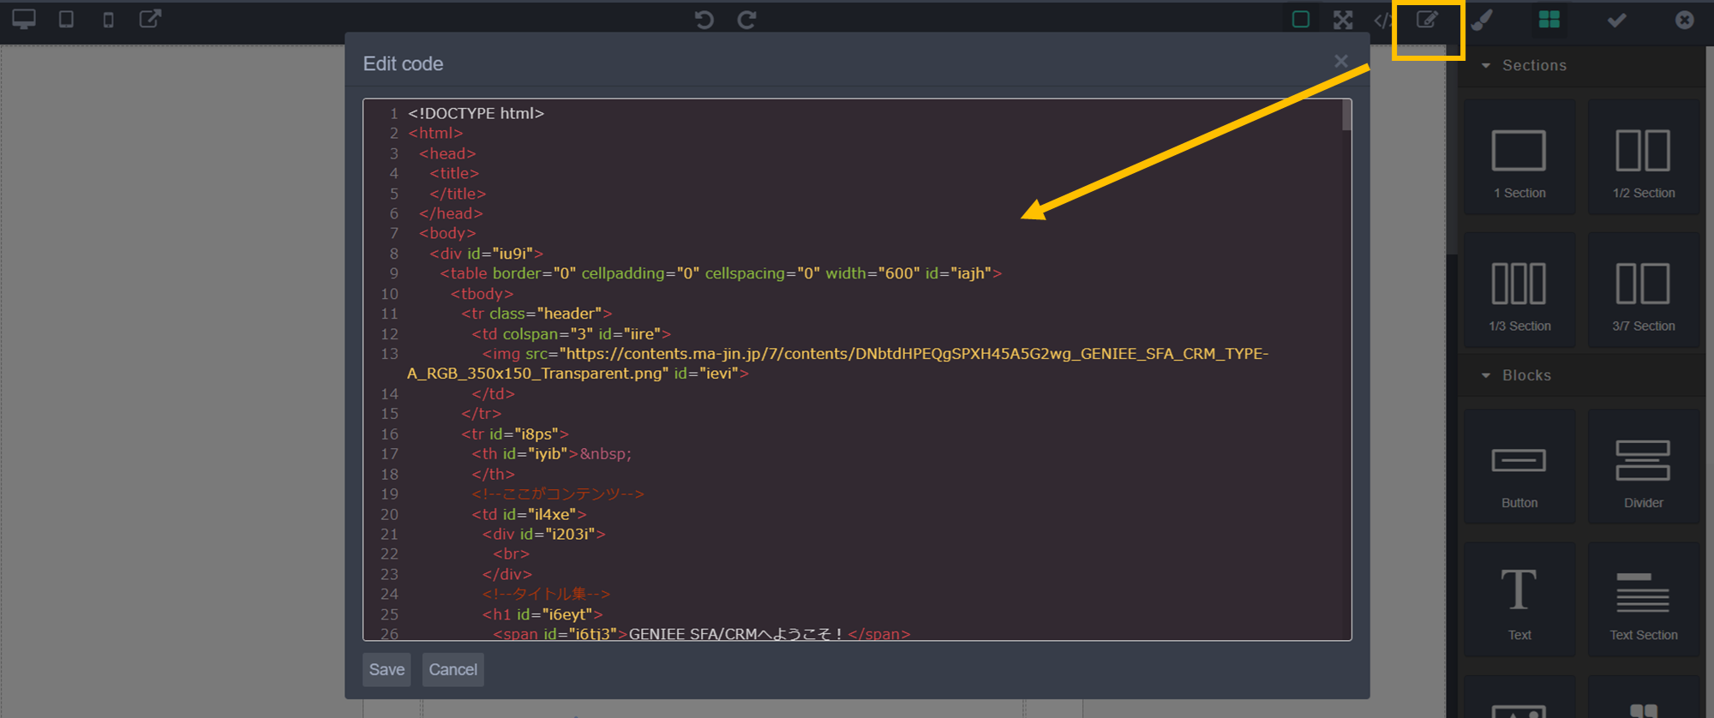The width and height of the screenshot is (1714, 718).
Task: Click the external link export icon
Action: click(150, 20)
